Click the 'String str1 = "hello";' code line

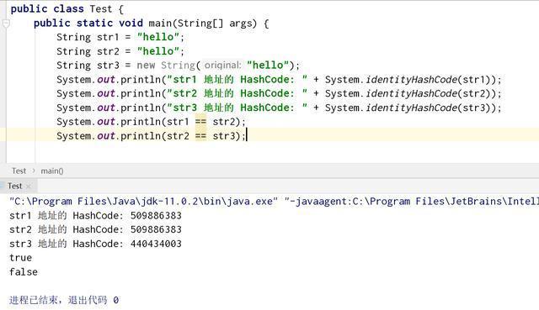point(120,37)
